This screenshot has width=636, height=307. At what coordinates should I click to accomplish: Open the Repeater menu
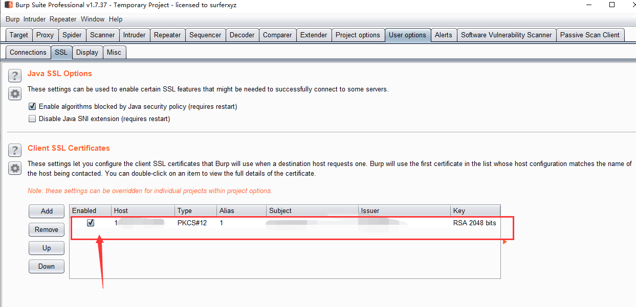tap(63, 19)
